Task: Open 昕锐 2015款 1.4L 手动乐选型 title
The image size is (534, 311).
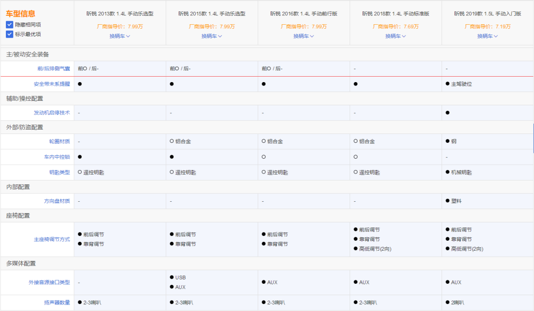Action: (212, 14)
